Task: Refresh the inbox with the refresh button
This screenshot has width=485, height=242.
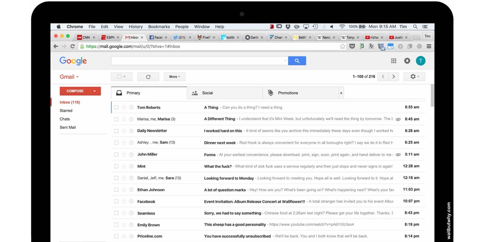Action: tap(148, 77)
